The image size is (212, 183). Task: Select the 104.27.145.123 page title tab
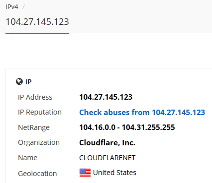(37, 22)
